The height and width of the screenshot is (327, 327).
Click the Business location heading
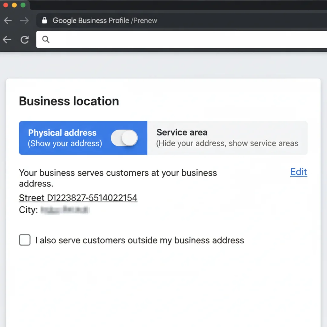(69, 101)
